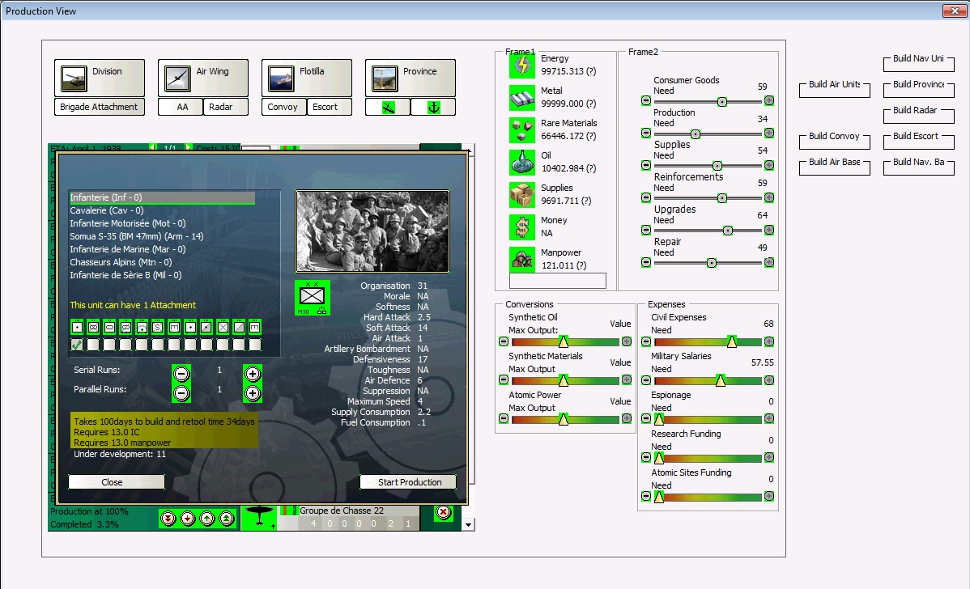
Task: Check the last brigade attachment checkbox
Action: click(255, 345)
